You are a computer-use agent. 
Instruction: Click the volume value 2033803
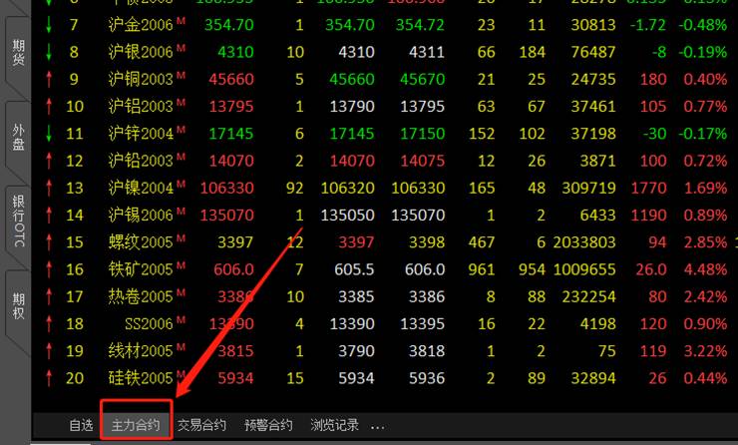pos(584,242)
